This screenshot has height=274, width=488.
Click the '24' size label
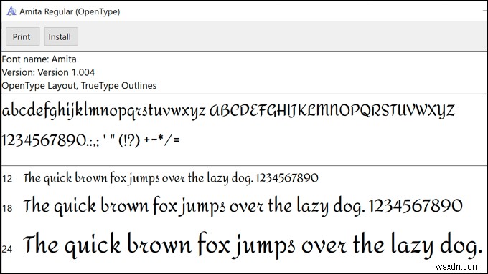(7, 249)
